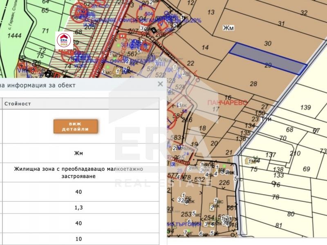Click the orange "виж детайли" button
The height and width of the screenshot is (245, 327).
tap(76, 127)
